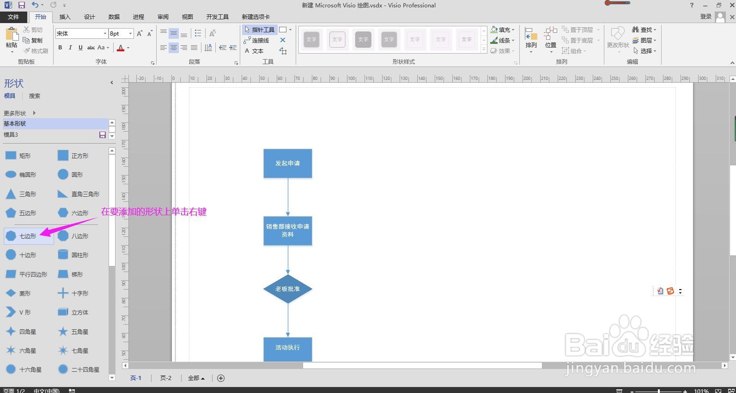The height and width of the screenshot is (393, 736).
Task: Add a new page with the plus icon
Action: (x=221, y=378)
